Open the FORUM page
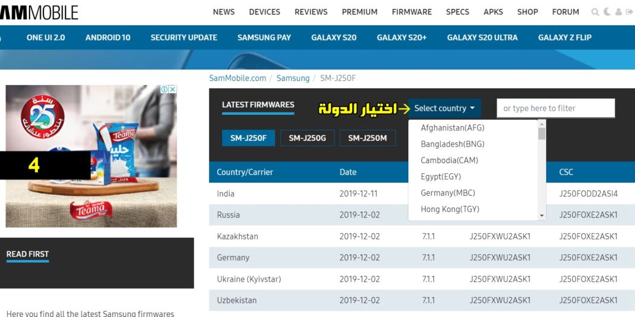This screenshot has height=317, width=635. pos(565,12)
